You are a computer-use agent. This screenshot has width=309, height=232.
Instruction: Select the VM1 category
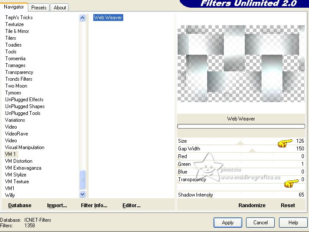[x=10, y=188]
